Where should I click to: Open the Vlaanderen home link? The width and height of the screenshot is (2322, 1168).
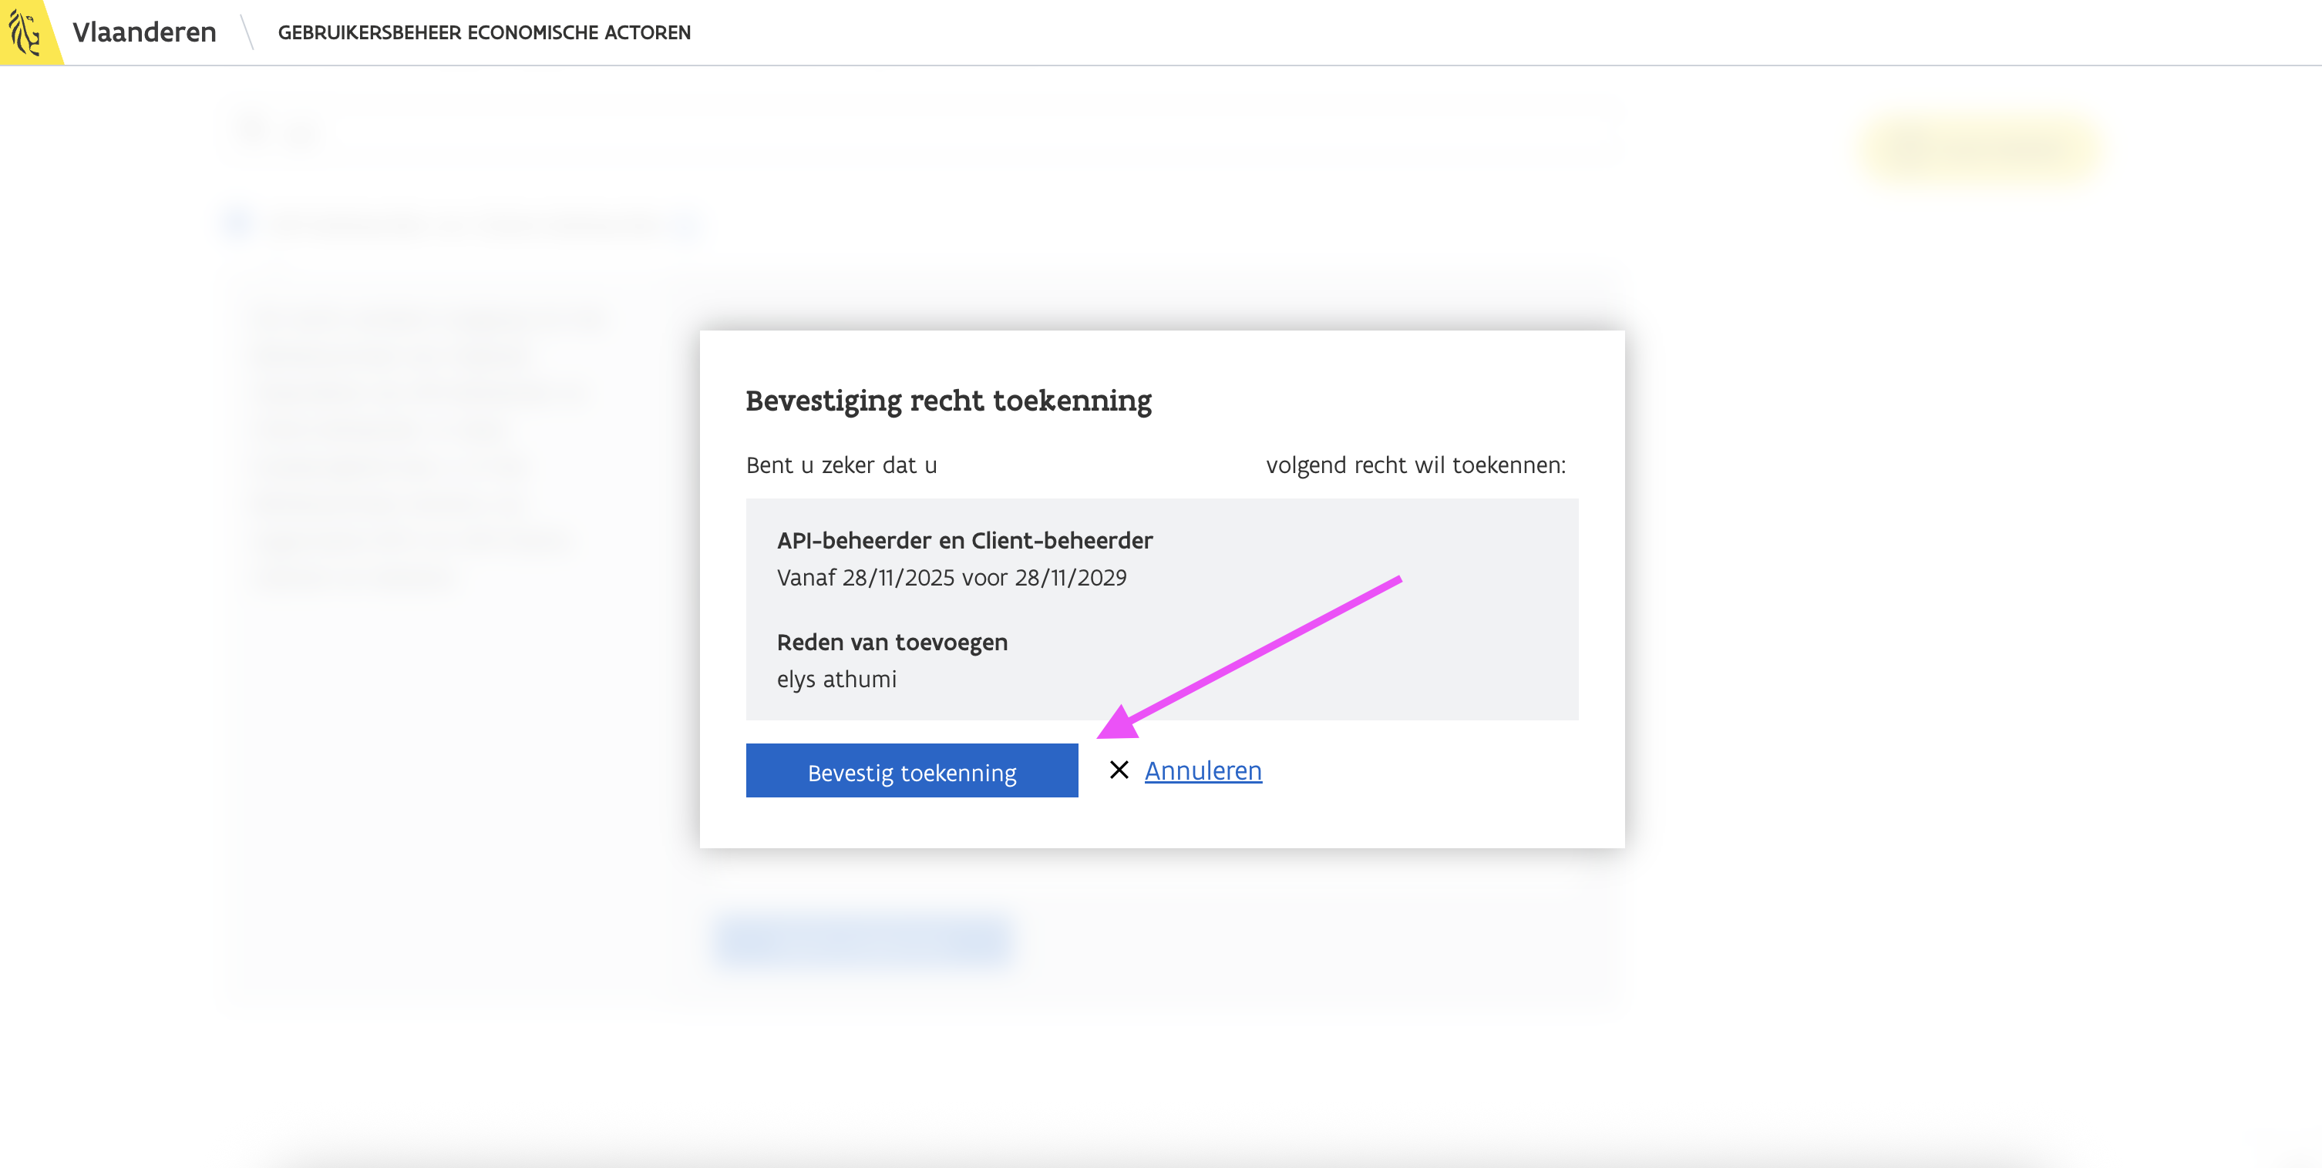144,32
